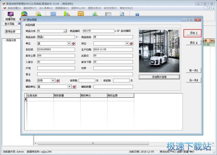Open the 货位 dropdown arrow
The height and width of the screenshot is (155, 217).
click(127, 44)
